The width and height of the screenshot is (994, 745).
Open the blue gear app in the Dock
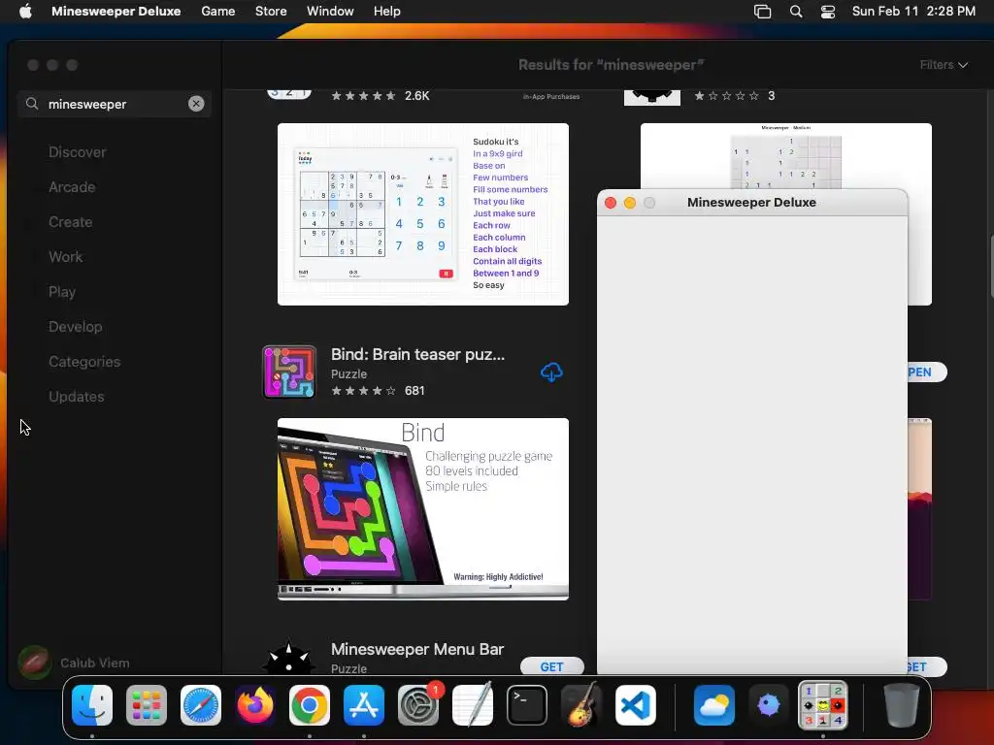[x=769, y=705]
